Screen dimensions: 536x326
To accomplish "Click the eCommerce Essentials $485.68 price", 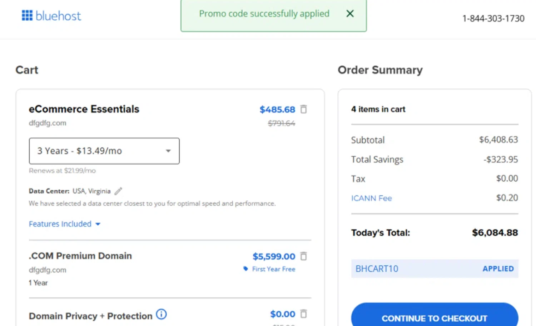I will (x=277, y=110).
